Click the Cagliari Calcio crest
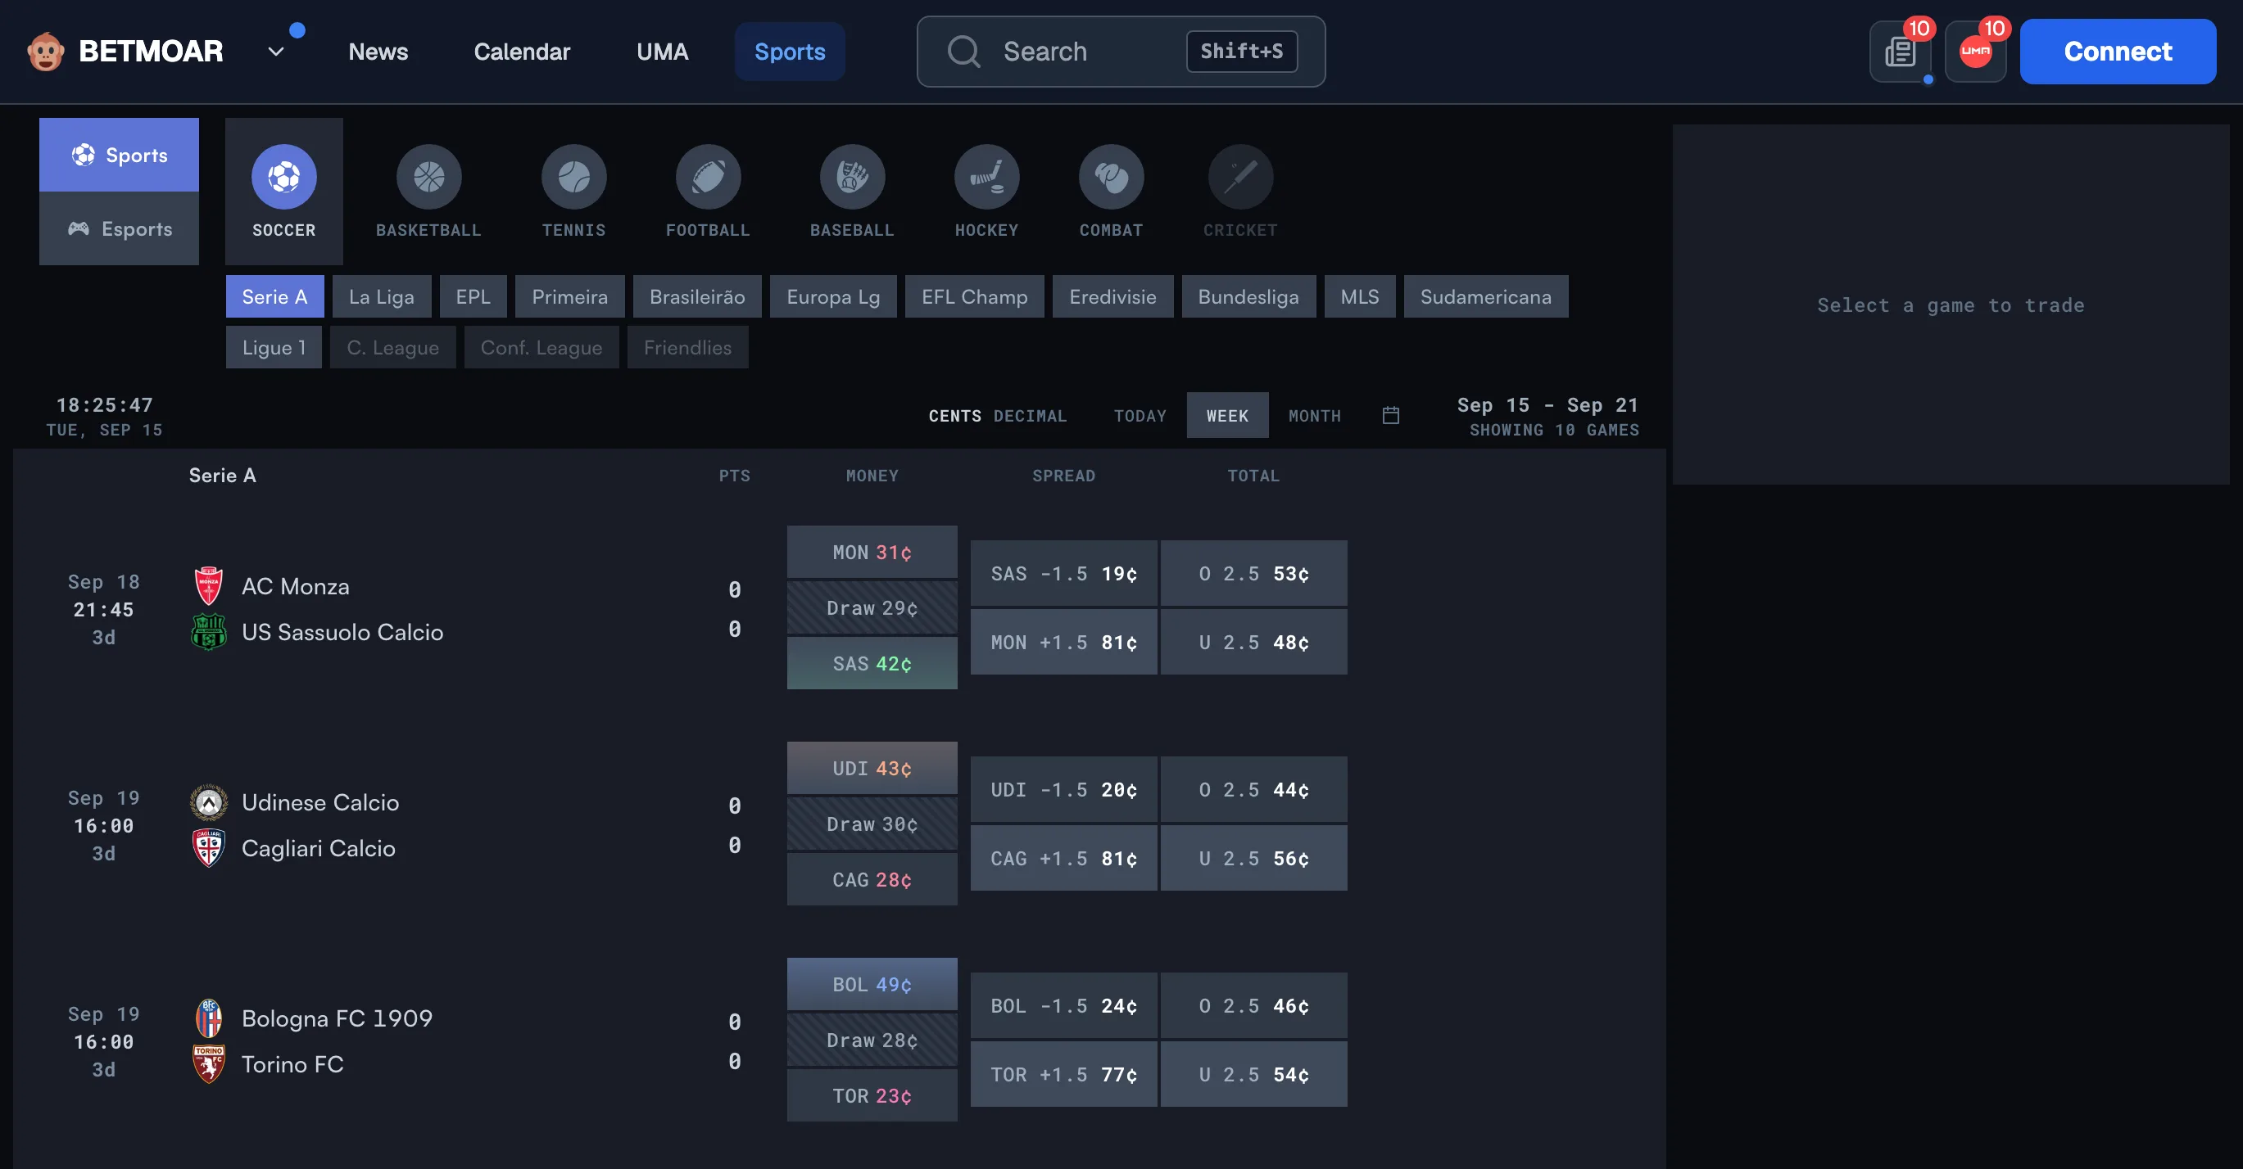 click(x=209, y=848)
